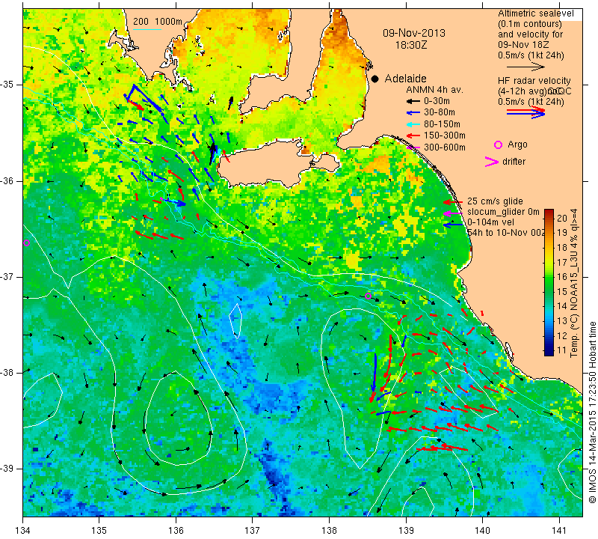Click the black altimetric velocity scale arrow
The image size is (598, 539).
tap(525, 67)
